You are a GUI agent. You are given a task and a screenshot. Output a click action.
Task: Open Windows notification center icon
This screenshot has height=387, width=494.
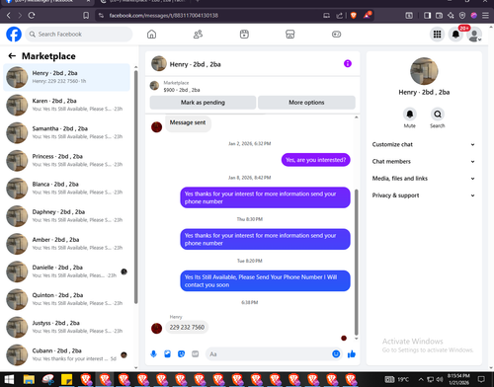click(481, 379)
